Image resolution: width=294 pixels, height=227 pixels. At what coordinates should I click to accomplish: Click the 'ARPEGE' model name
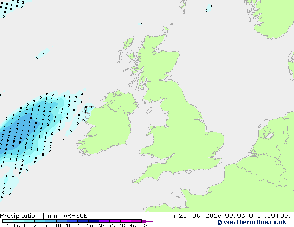[x=76, y=216]
